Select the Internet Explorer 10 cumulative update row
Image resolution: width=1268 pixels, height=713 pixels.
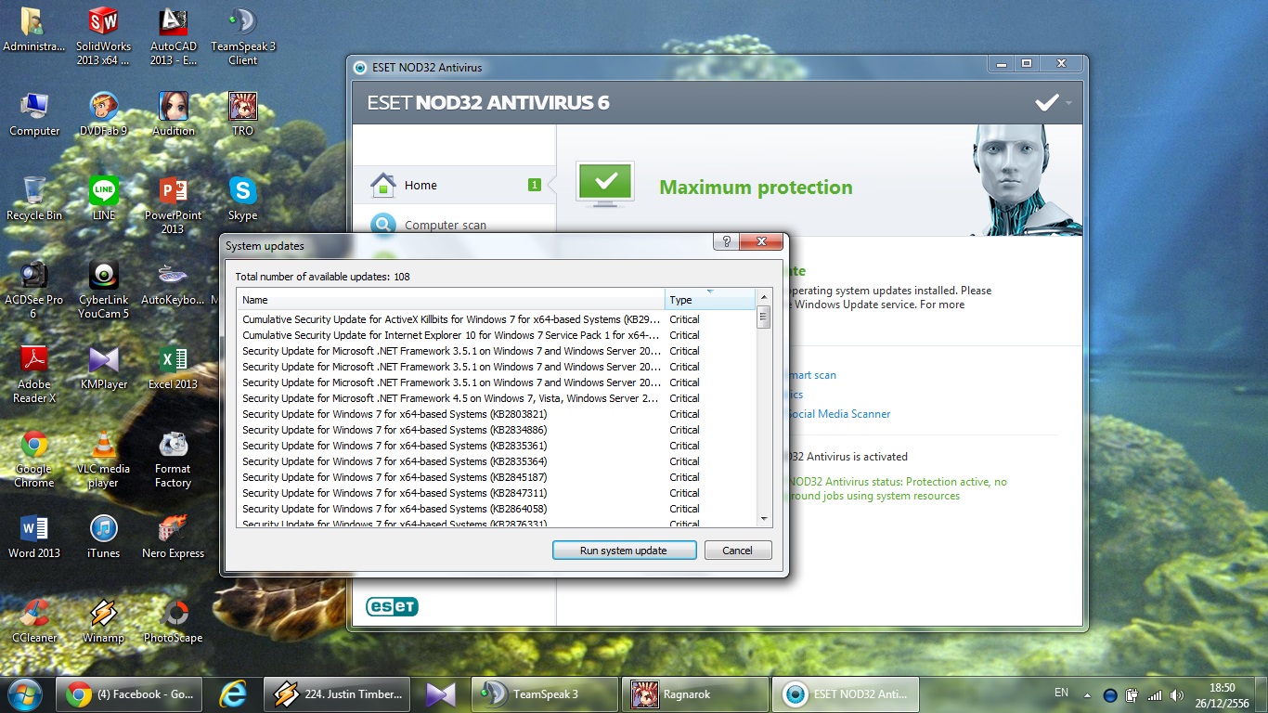(498, 335)
